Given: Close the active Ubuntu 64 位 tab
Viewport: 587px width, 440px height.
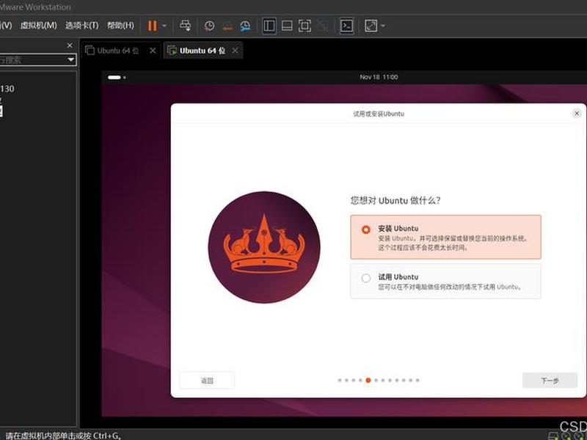Looking at the screenshot, I should (235, 51).
